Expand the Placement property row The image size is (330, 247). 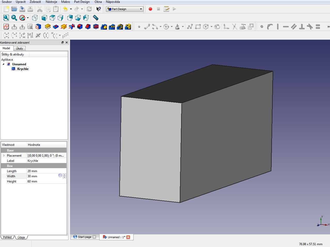tap(4, 156)
